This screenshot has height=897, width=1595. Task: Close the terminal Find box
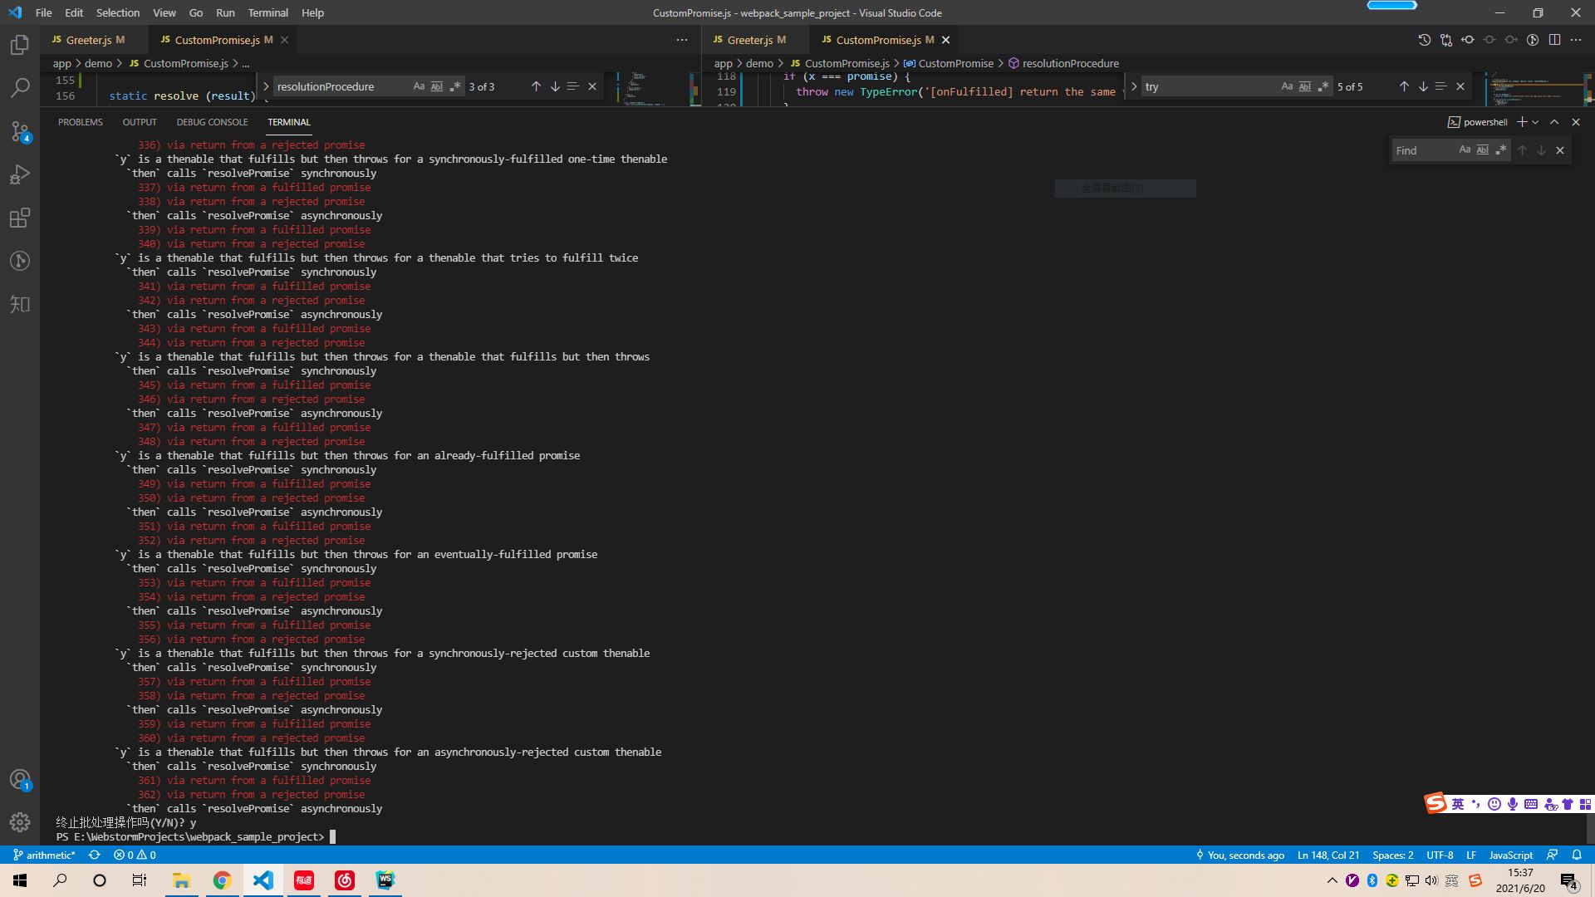1560,150
